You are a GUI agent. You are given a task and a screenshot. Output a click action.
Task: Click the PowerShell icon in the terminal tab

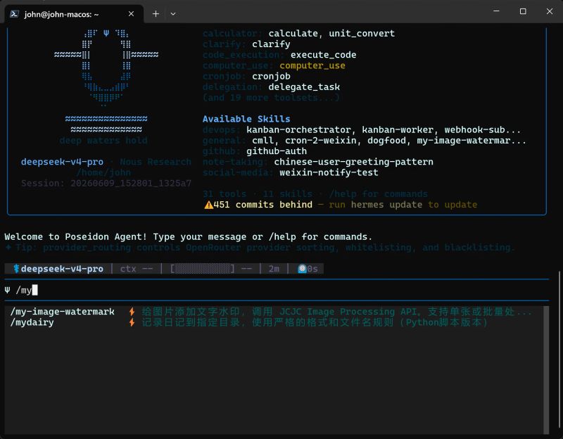click(x=14, y=14)
